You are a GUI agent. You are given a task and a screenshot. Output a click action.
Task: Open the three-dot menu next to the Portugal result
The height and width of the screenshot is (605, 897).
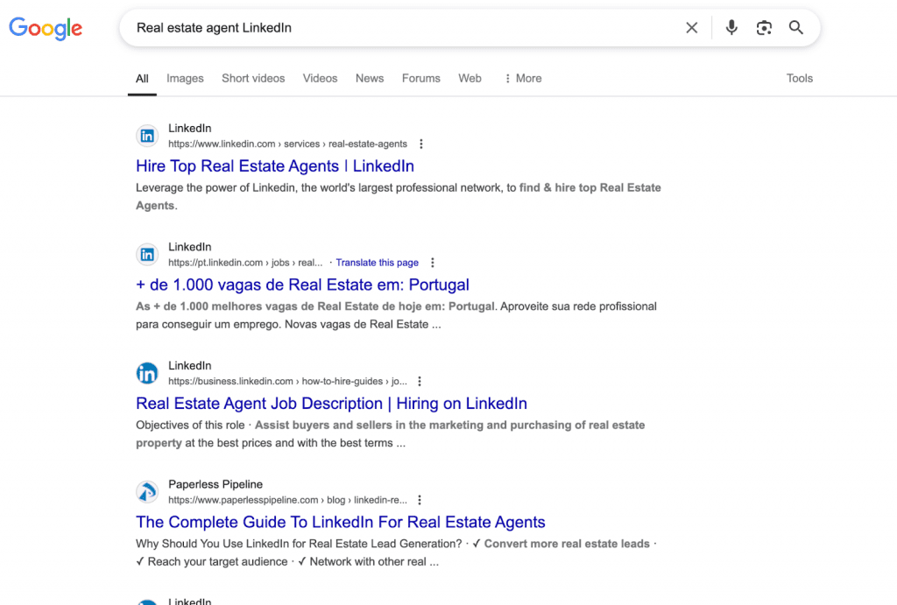tap(433, 263)
